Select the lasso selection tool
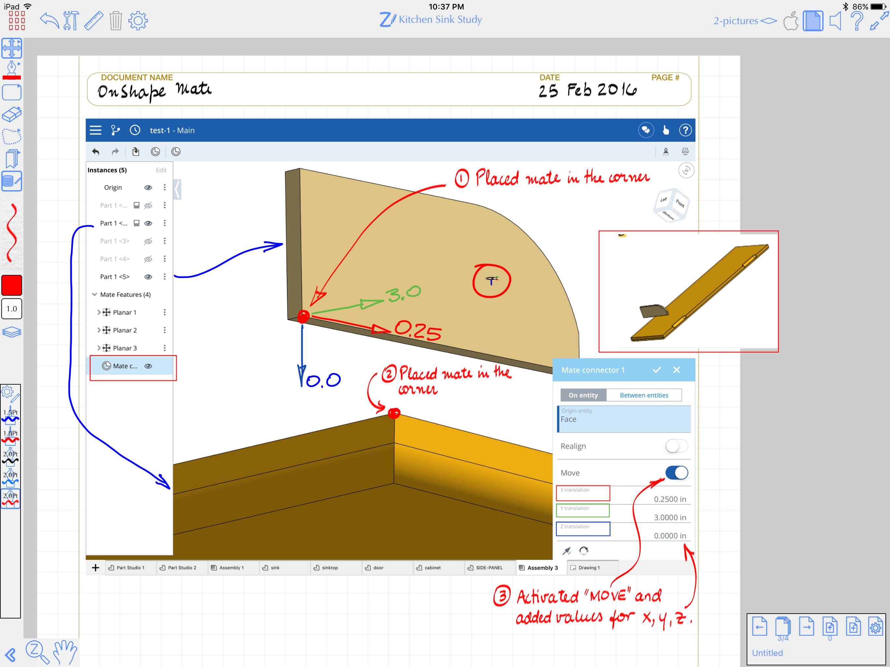 point(12,136)
